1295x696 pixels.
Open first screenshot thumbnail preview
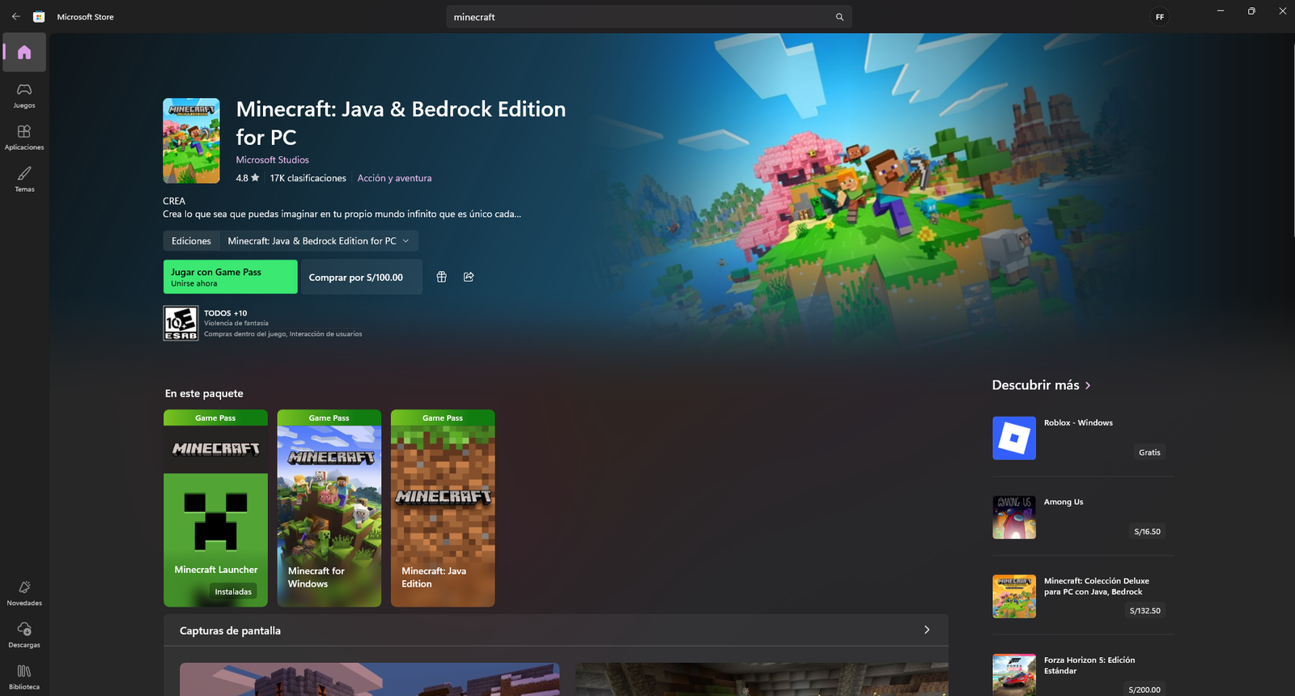tap(369, 680)
